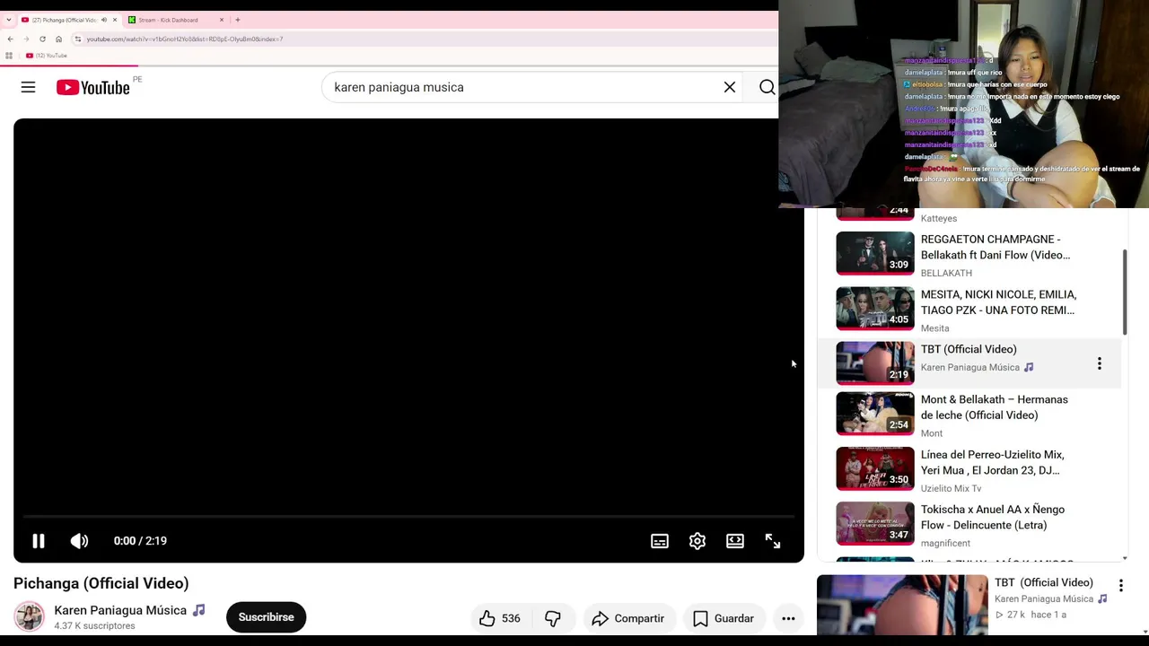Close the Pichanga YouTube tab
This screenshot has width=1149, height=646.
tap(115, 20)
